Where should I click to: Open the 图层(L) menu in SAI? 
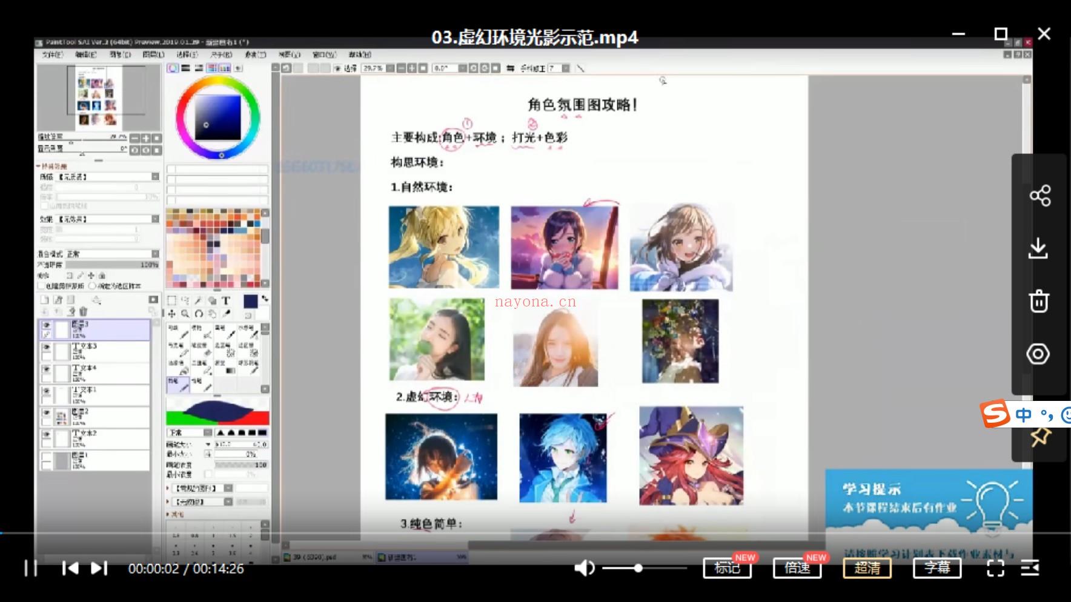coord(154,55)
